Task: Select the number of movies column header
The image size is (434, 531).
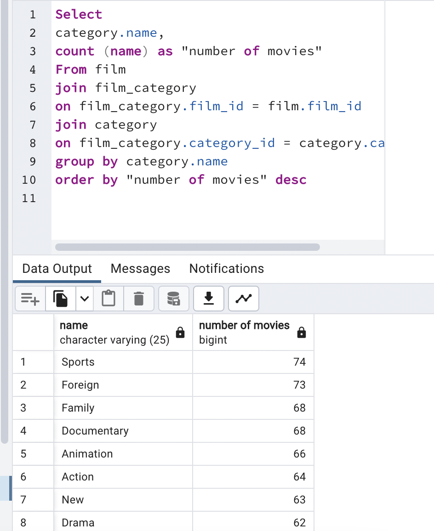Action: 253,333
